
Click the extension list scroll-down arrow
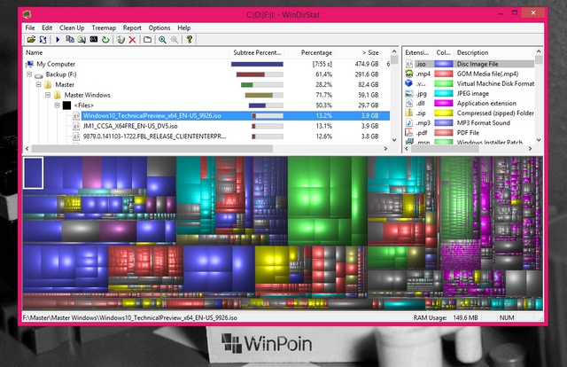tap(539, 140)
